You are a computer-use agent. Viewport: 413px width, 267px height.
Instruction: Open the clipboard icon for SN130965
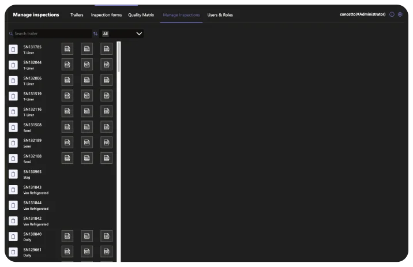13,174
